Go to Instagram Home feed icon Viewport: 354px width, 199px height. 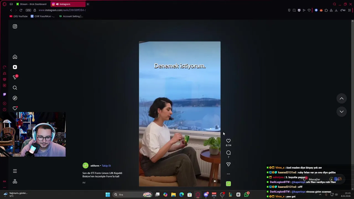tap(15, 57)
